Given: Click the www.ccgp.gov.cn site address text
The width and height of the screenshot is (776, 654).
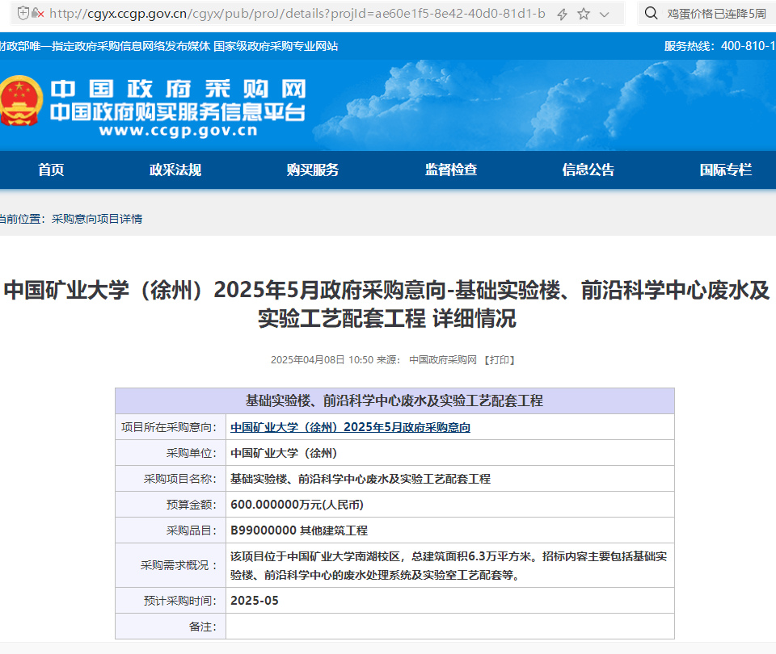Looking at the screenshot, I should (x=178, y=131).
